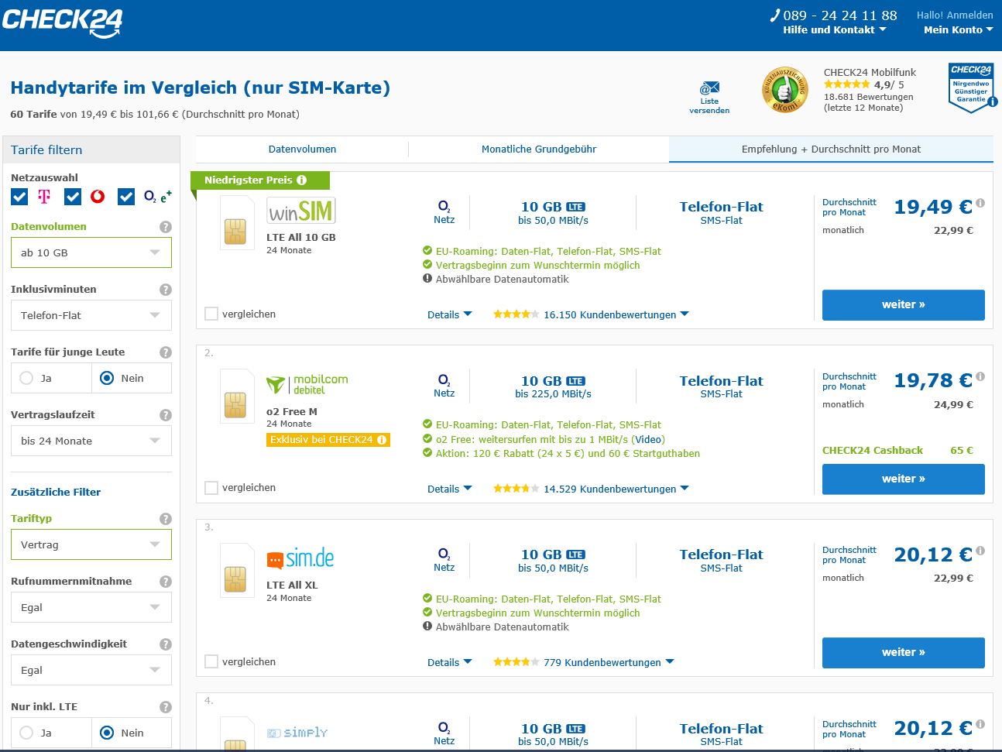Select Nein for Nur inkl. LTE
The image size is (1002, 752).
click(x=107, y=733)
